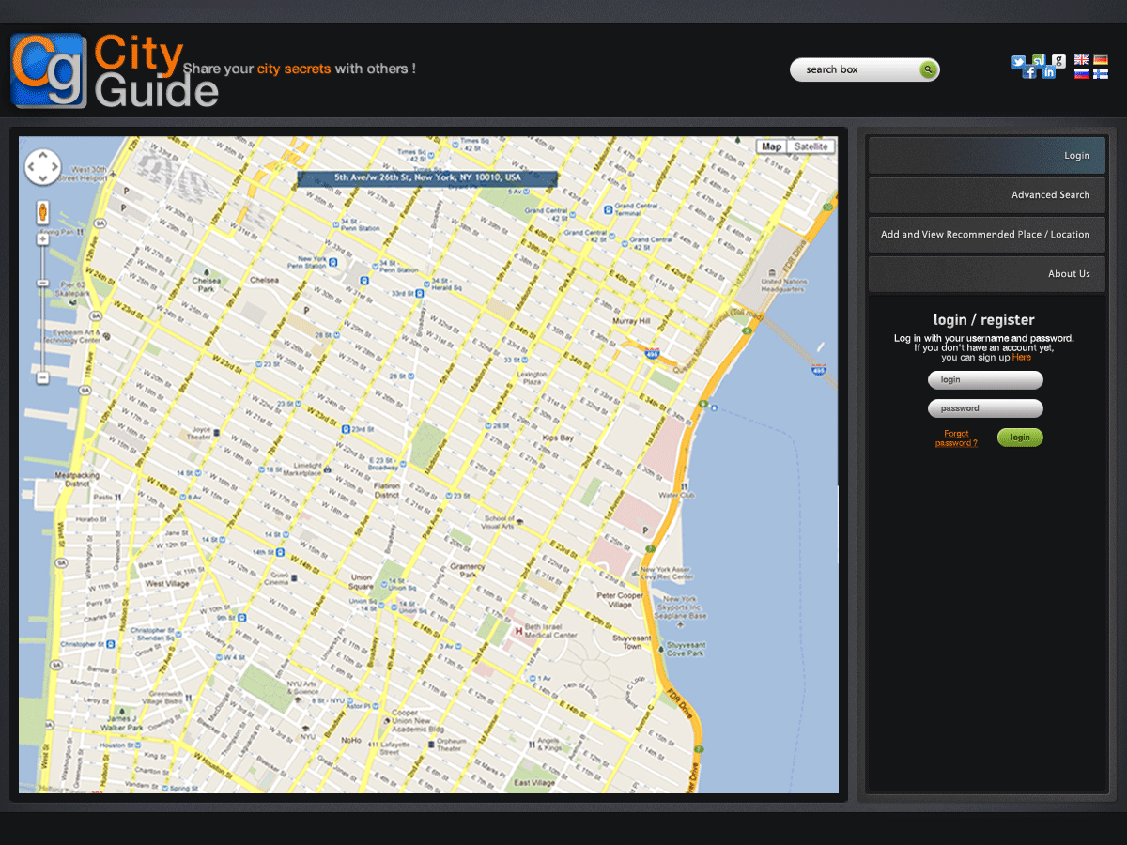
Task: Click the sign up Here link
Action: [x=1021, y=357]
